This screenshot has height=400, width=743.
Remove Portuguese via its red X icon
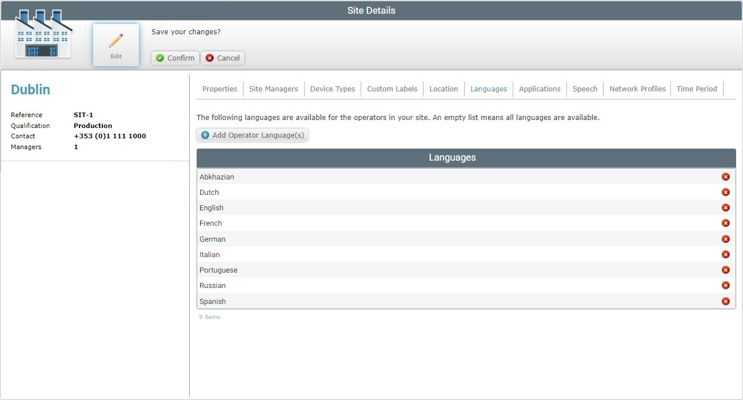pos(726,270)
